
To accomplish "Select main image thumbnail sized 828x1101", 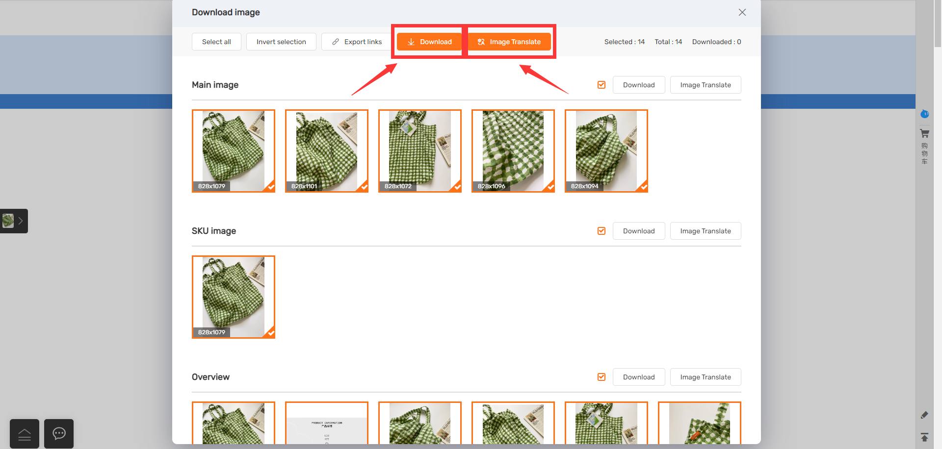I will point(327,151).
